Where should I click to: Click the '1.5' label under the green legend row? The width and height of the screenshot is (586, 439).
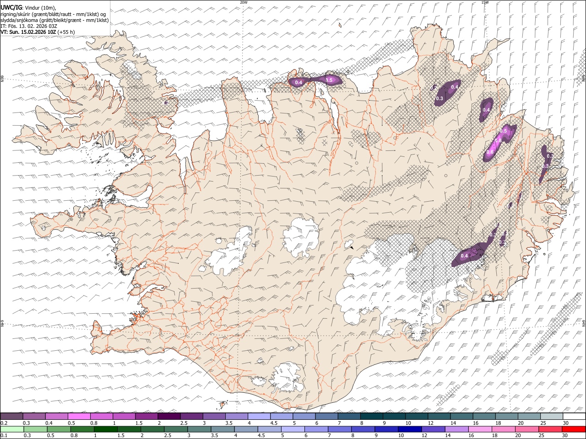121,436
